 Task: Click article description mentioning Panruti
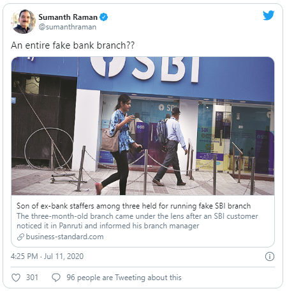click(137, 221)
